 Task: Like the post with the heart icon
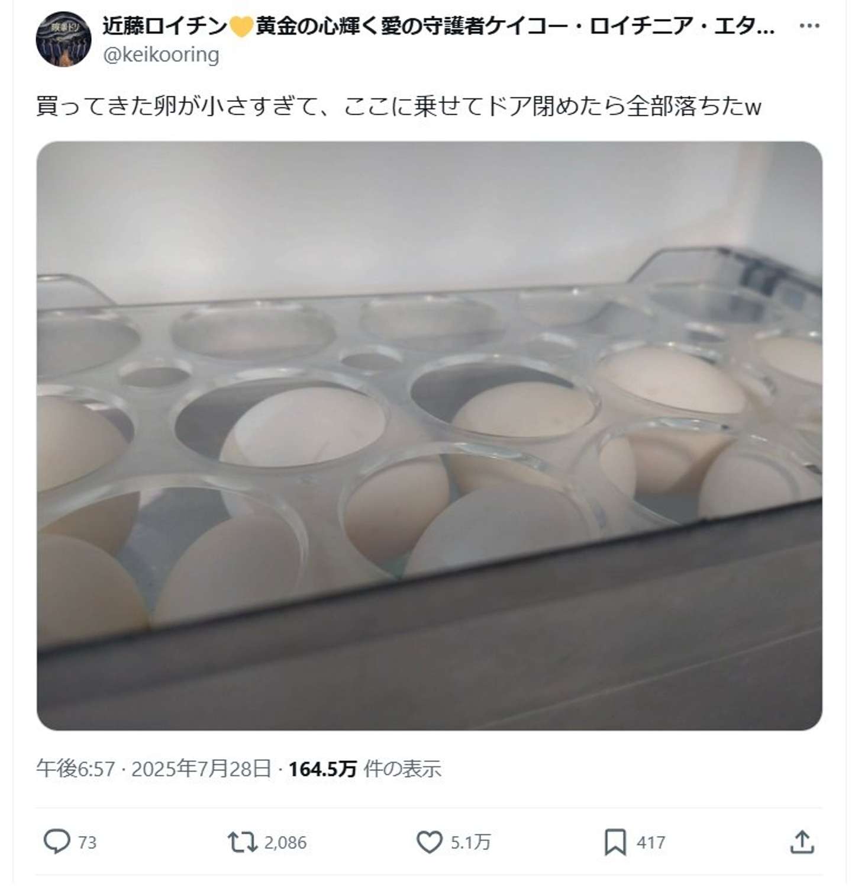429,841
